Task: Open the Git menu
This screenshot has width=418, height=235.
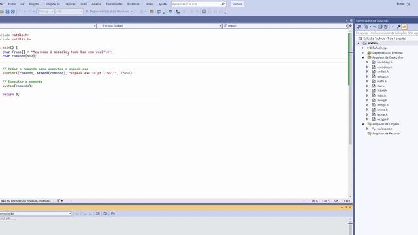Action: coord(22,4)
